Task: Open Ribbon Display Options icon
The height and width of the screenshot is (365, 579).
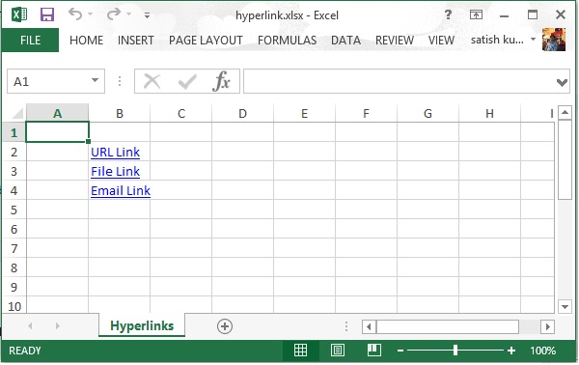Action: coord(476,14)
